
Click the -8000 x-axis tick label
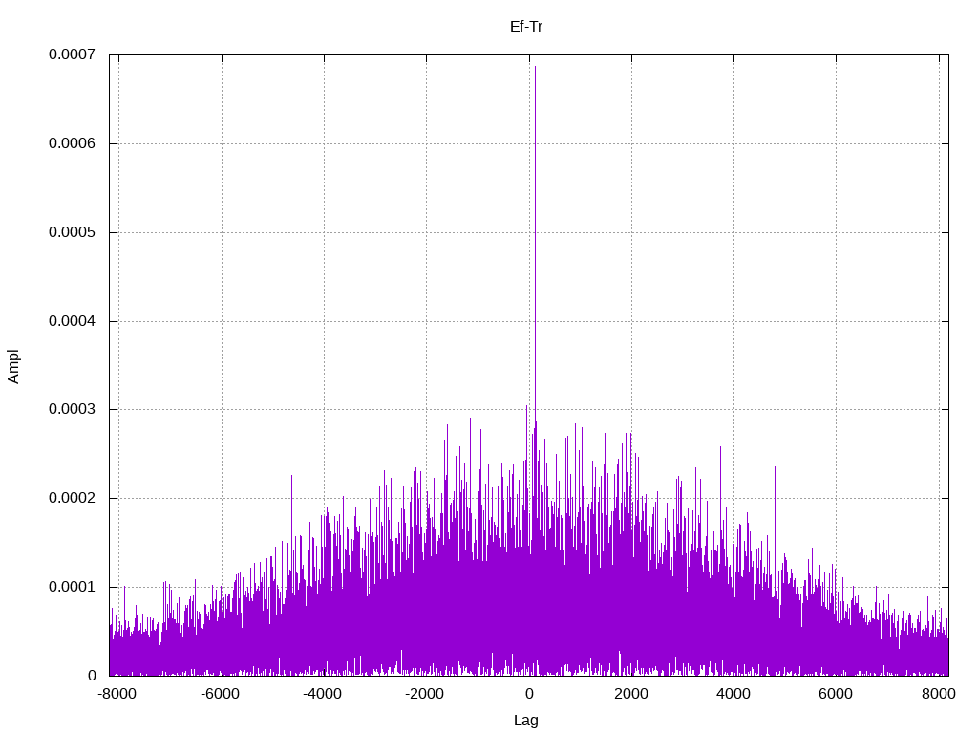117,694
